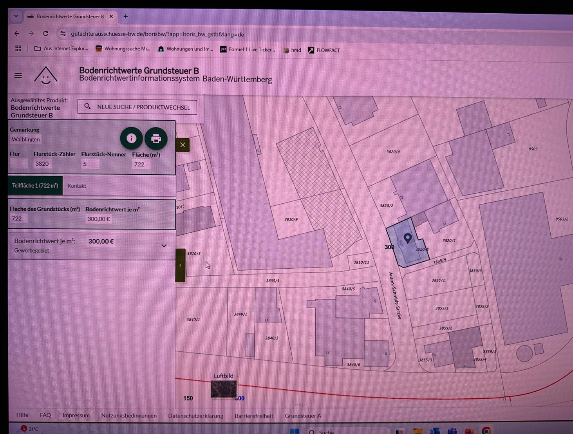Viewport: 573px width, 434px height.
Task: Reload the page with refresh icon
Action: coord(46,34)
